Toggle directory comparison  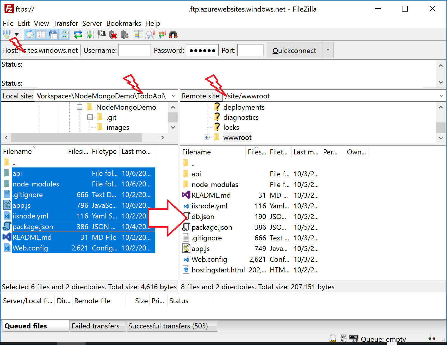(150, 35)
